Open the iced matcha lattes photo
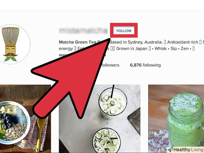This screenshot has height=153, width=204. point(99,119)
